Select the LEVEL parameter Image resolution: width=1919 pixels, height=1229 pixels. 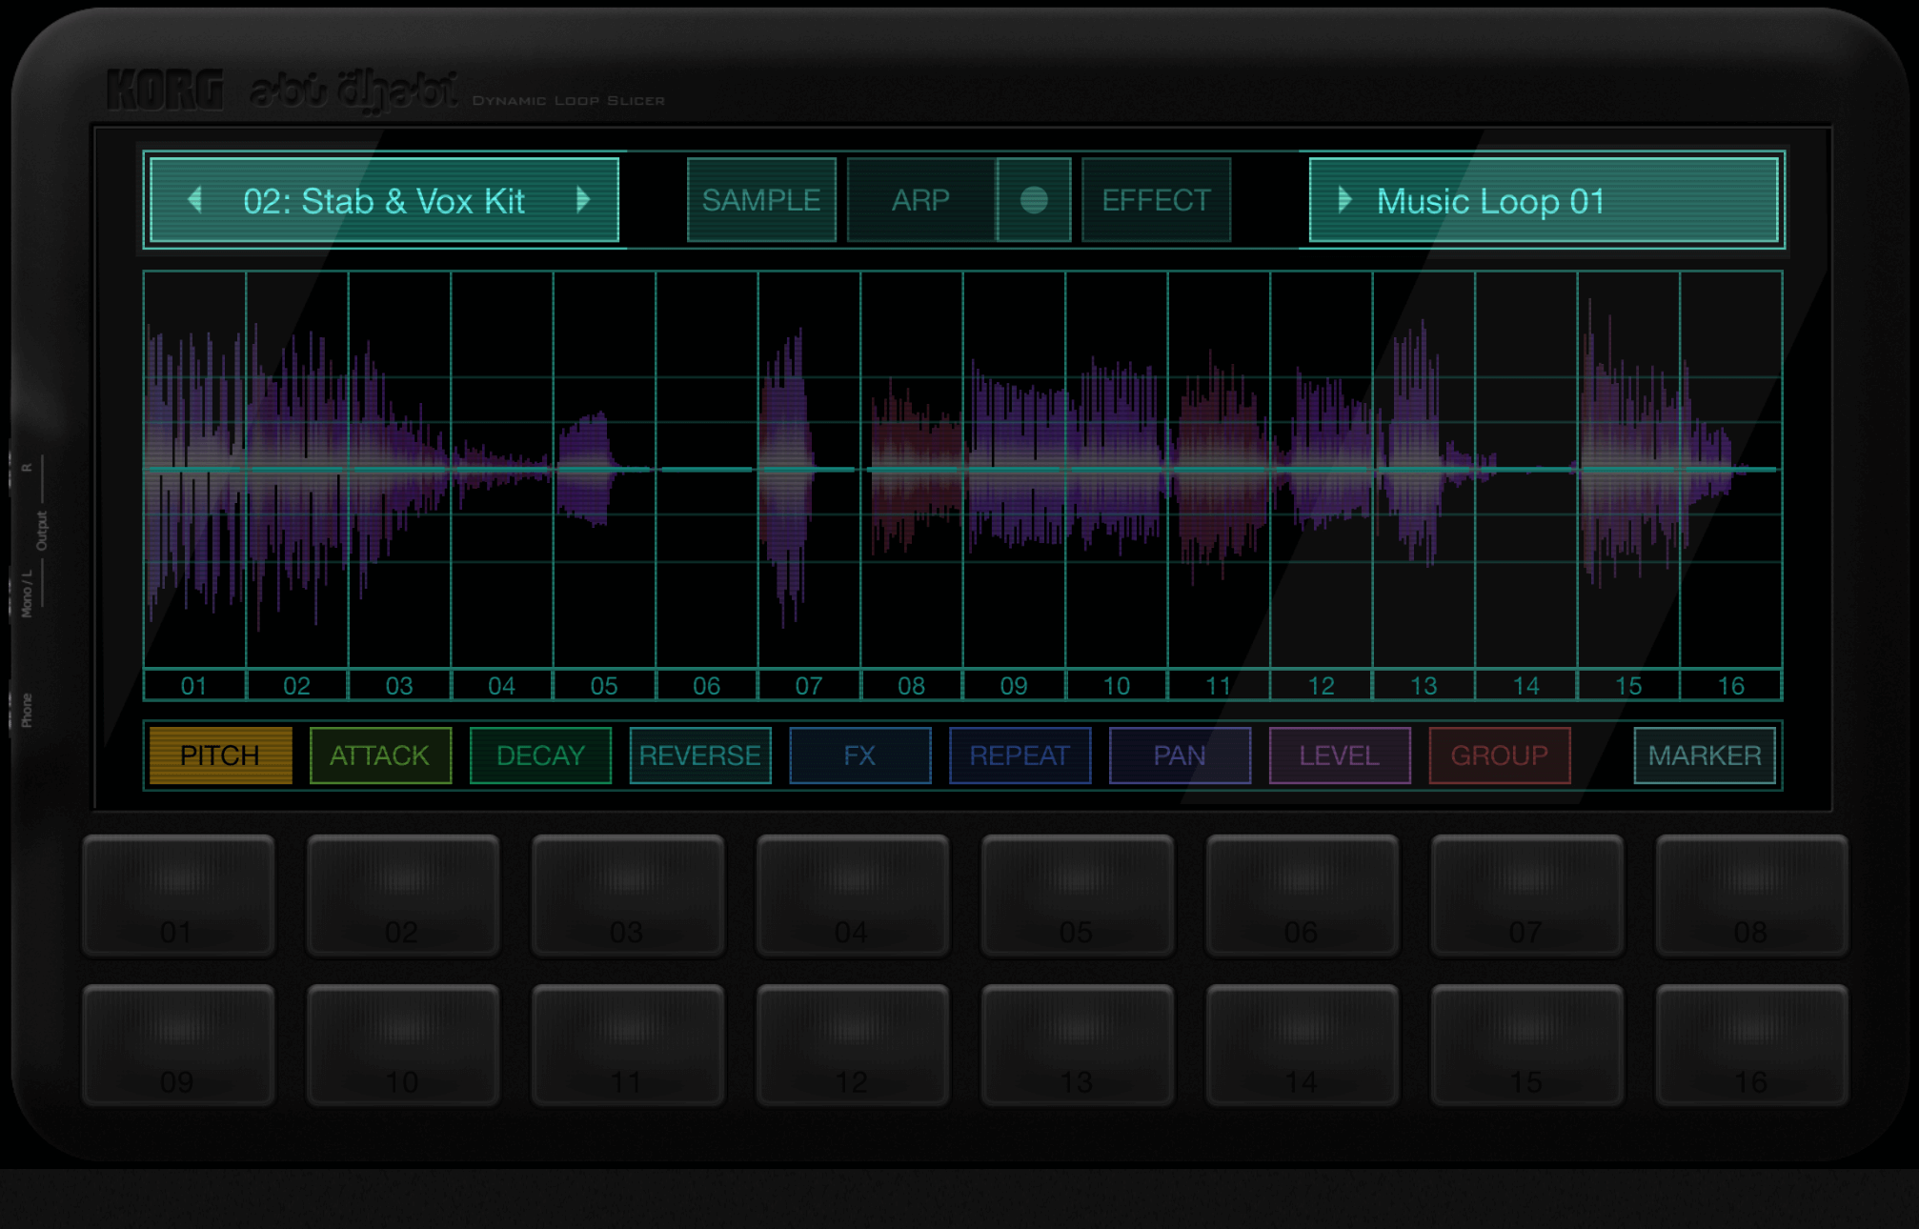[x=1339, y=756]
